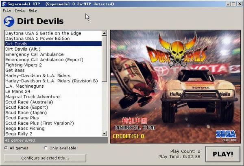Image resolution: width=244 pixels, height=166 pixels.
Task: Click the game list scrollbar thumb
Action: tap(105, 59)
